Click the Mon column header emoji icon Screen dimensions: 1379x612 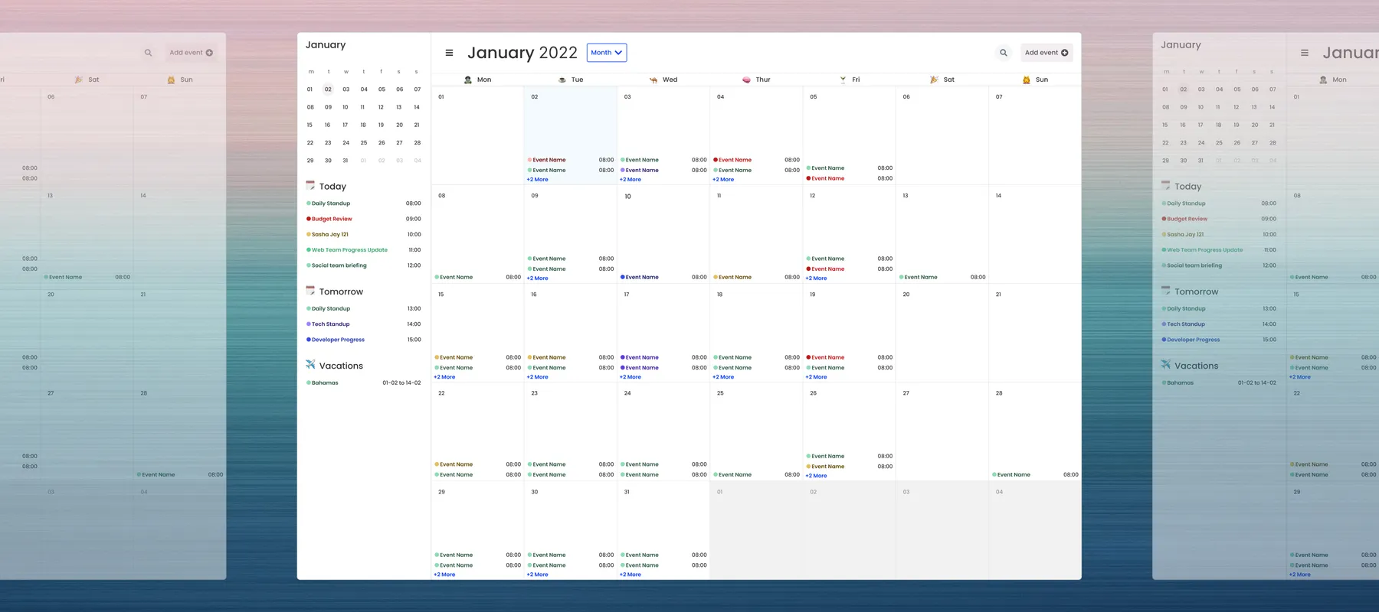(x=468, y=80)
